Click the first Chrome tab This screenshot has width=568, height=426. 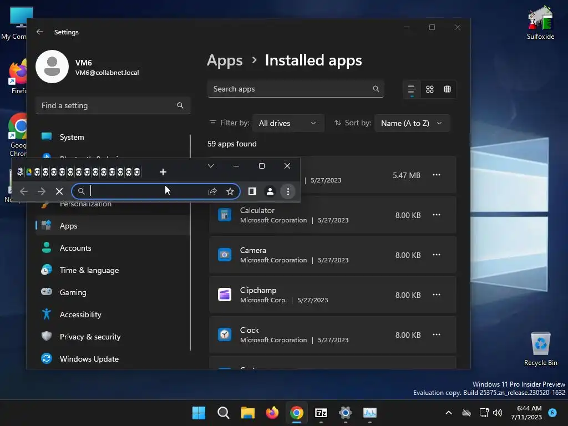click(x=21, y=172)
